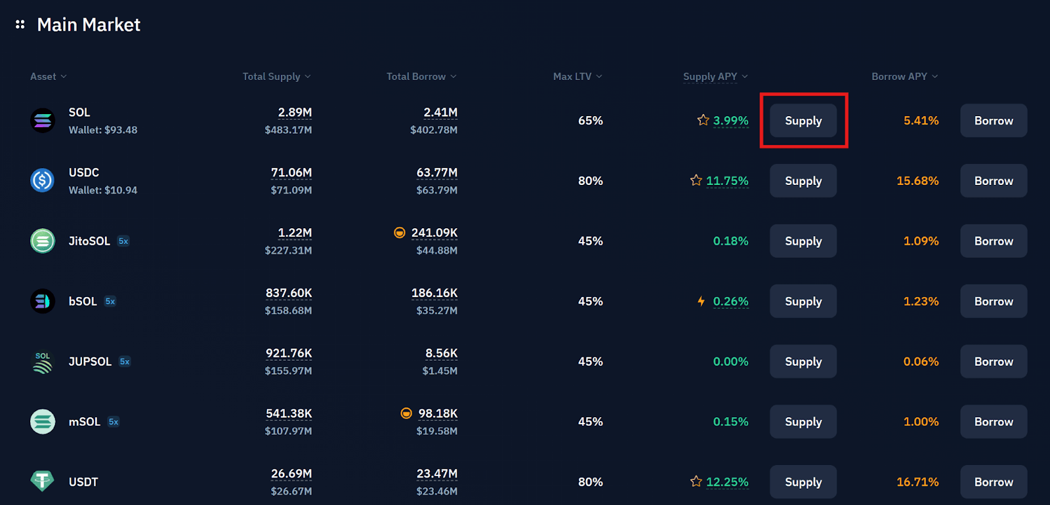Click the grid dots icon beside Main Market

[20, 24]
